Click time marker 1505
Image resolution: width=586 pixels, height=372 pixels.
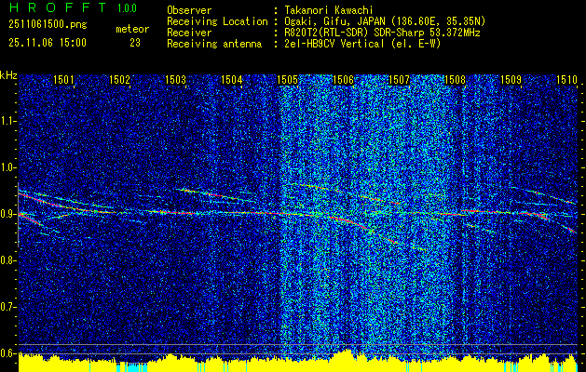287,79
